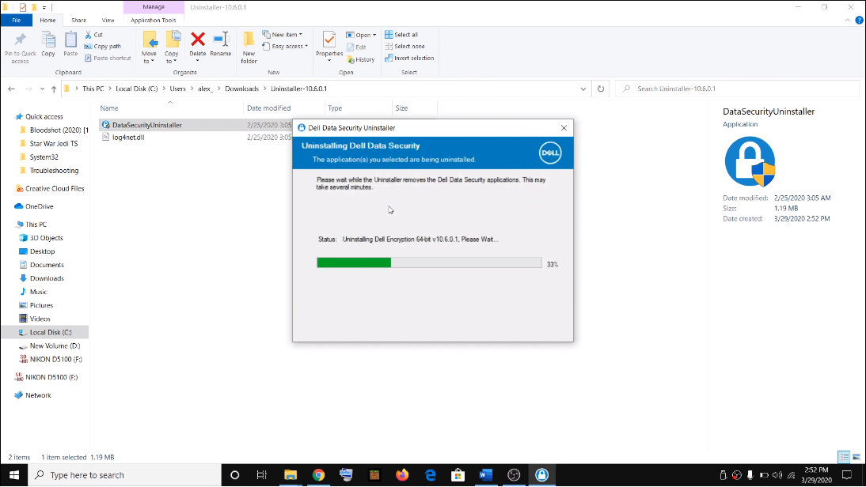This screenshot has width=866, height=487.
Task: Switch to the Share tab
Action: (x=78, y=21)
